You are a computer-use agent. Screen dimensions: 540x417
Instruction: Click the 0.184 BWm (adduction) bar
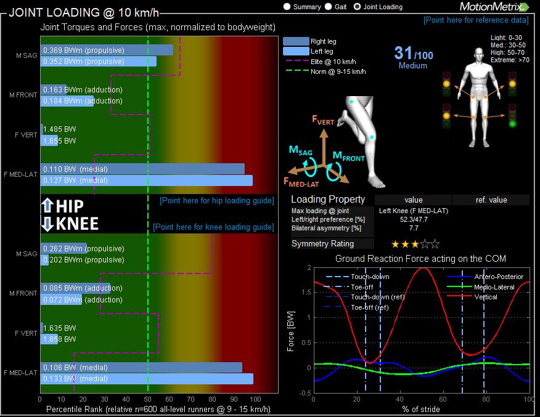tap(67, 101)
